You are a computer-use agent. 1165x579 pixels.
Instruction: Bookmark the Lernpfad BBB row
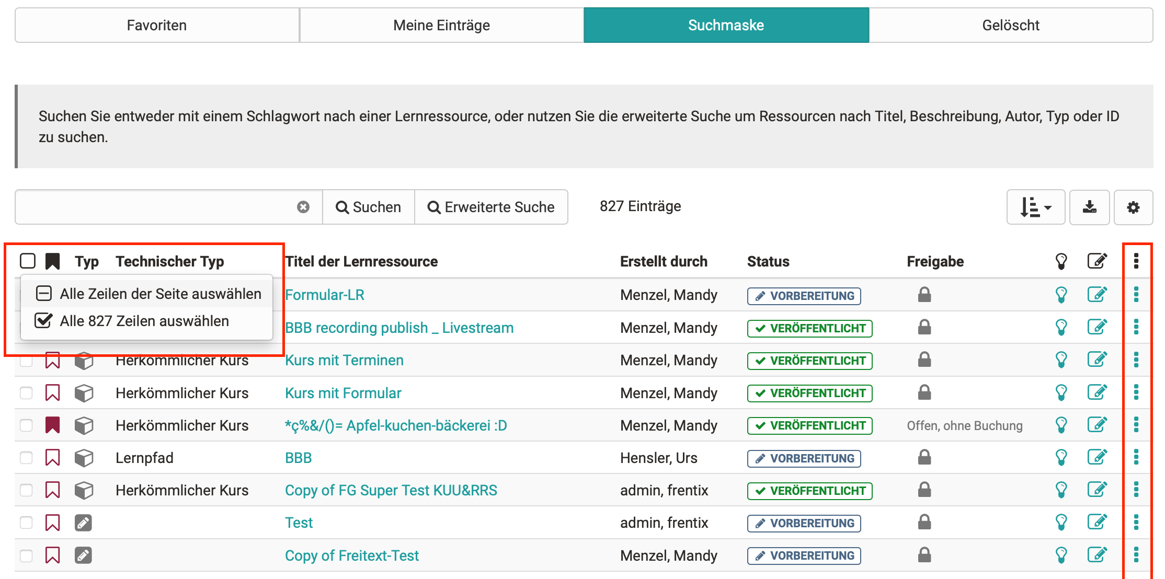pyautogui.click(x=52, y=458)
